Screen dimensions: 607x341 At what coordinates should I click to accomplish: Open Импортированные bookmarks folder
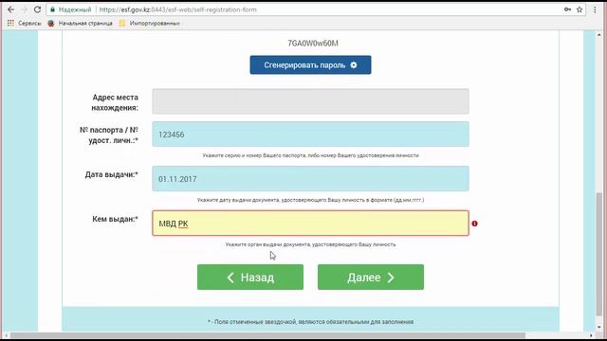coord(150,23)
